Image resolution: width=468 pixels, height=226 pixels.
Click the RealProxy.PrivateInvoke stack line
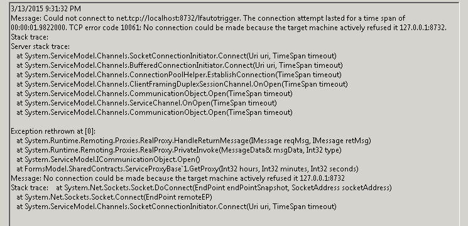pos(179,150)
